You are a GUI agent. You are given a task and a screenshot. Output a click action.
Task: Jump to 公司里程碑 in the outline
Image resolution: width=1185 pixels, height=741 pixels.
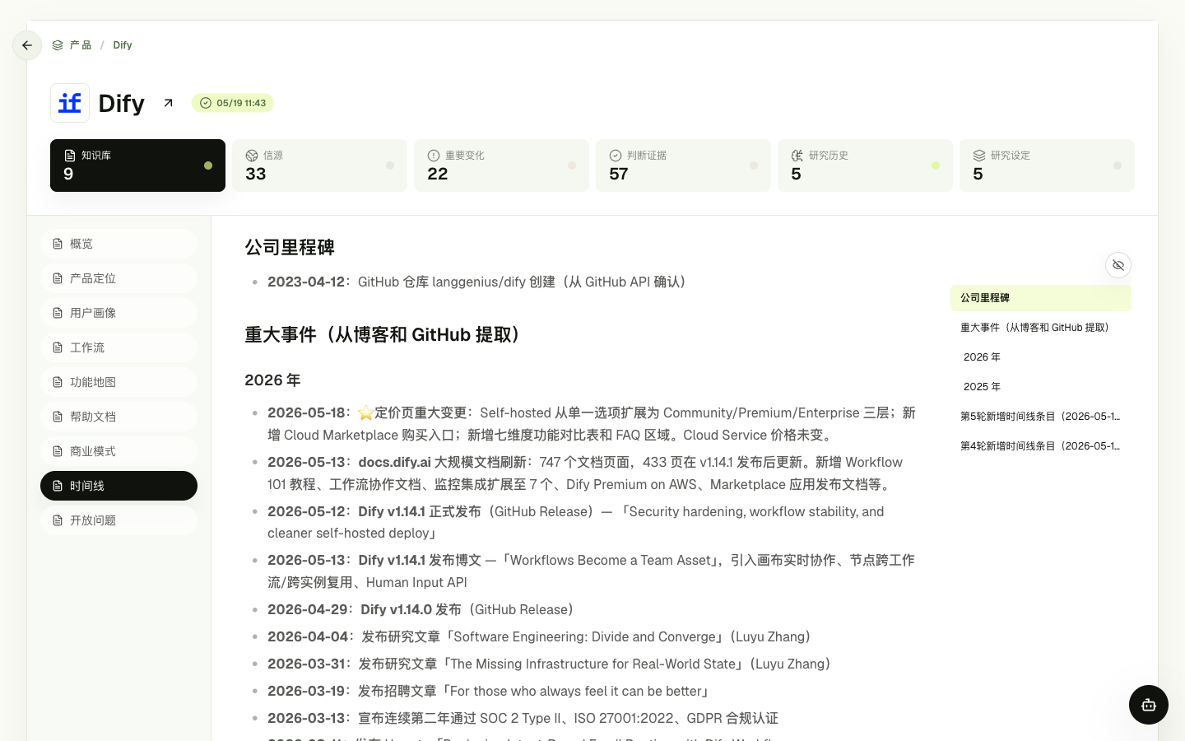1041,298
